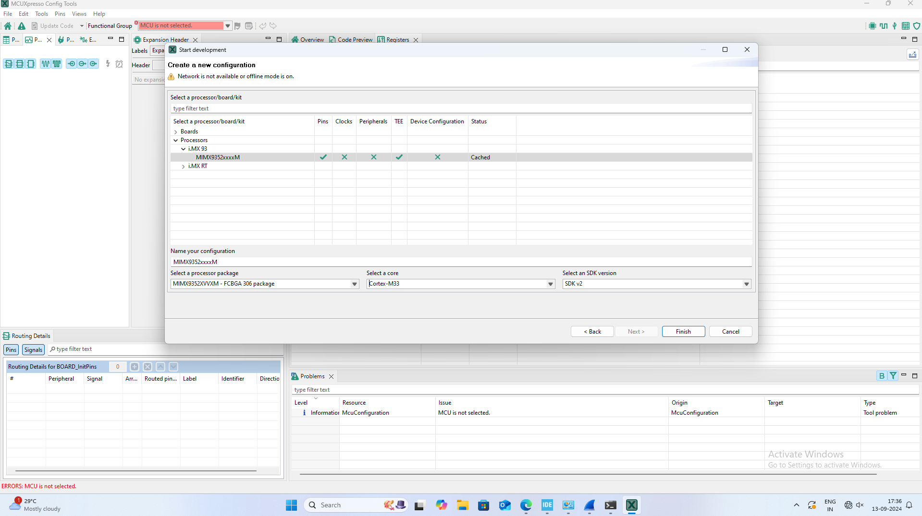The height and width of the screenshot is (516, 922).
Task: Click the redo arrow icon
Action: point(273,26)
